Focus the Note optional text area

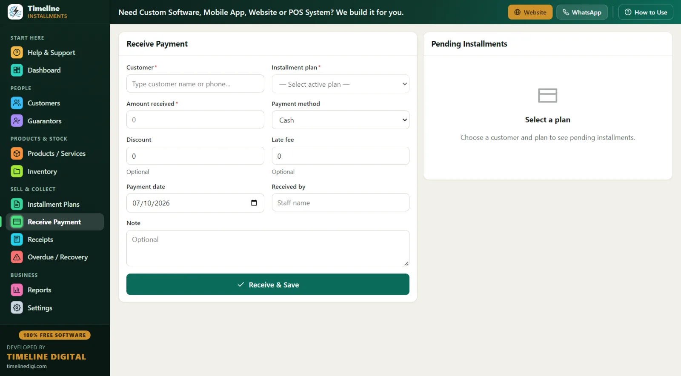tap(268, 248)
